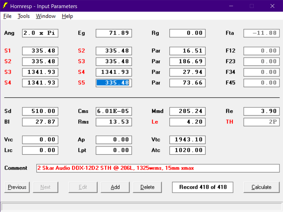Screen dimensions: 283x212
Task: Click the Fta field showing -11.88
Action: click(262, 33)
